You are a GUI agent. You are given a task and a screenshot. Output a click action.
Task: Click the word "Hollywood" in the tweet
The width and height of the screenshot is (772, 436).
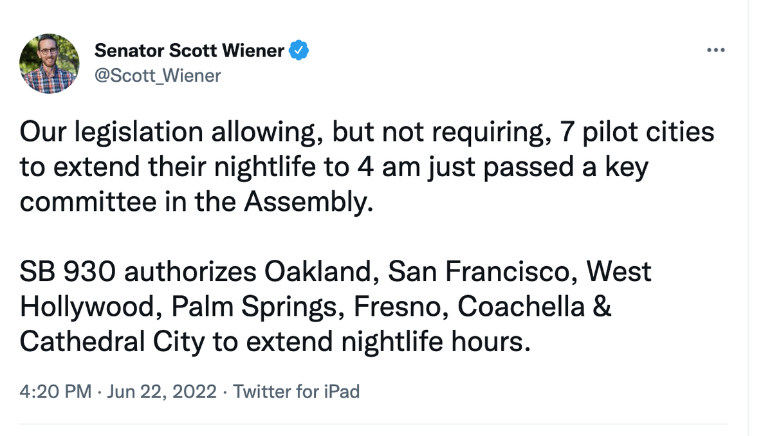pyautogui.click(x=89, y=307)
